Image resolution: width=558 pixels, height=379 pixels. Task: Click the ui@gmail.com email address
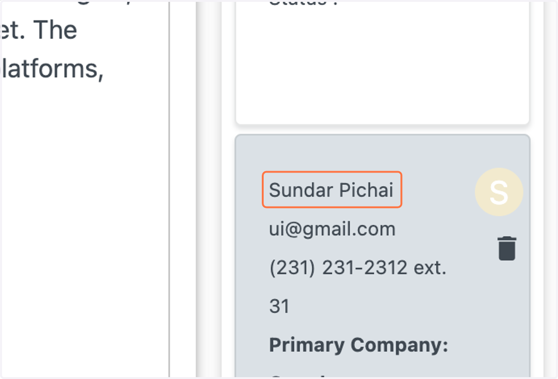pyautogui.click(x=332, y=229)
